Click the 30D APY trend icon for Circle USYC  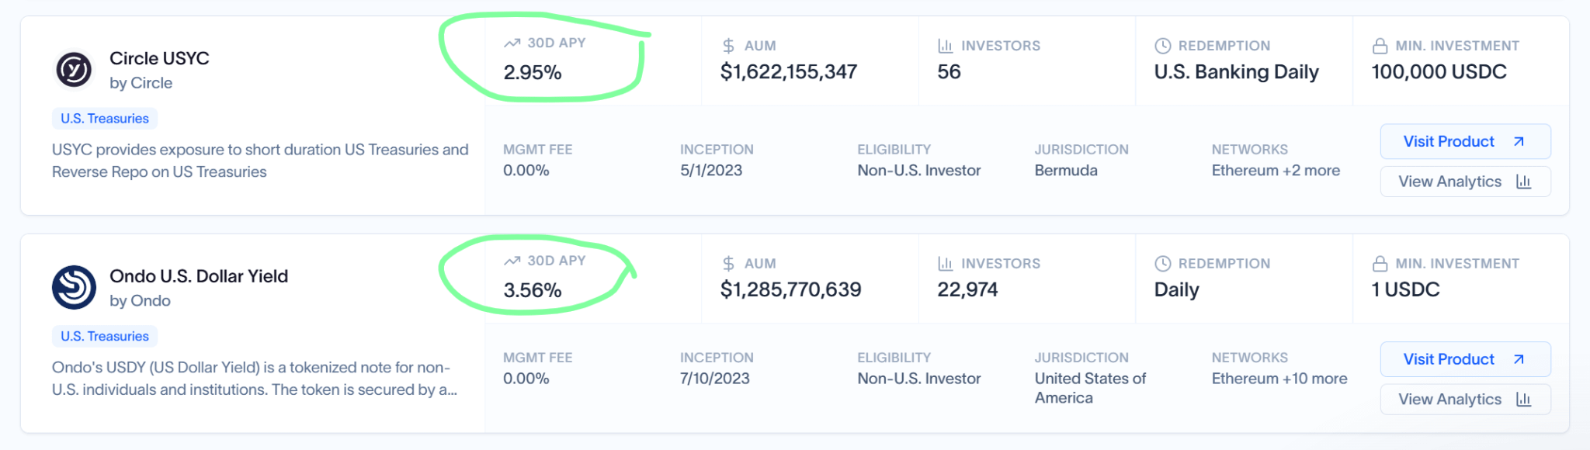[x=512, y=43]
